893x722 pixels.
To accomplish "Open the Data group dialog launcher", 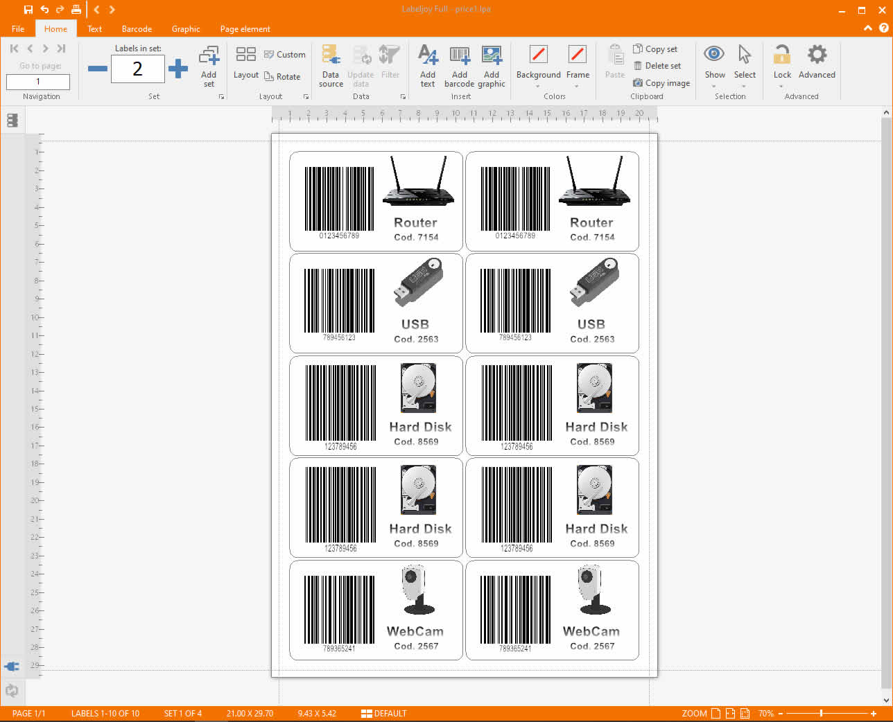I will pyautogui.click(x=403, y=97).
